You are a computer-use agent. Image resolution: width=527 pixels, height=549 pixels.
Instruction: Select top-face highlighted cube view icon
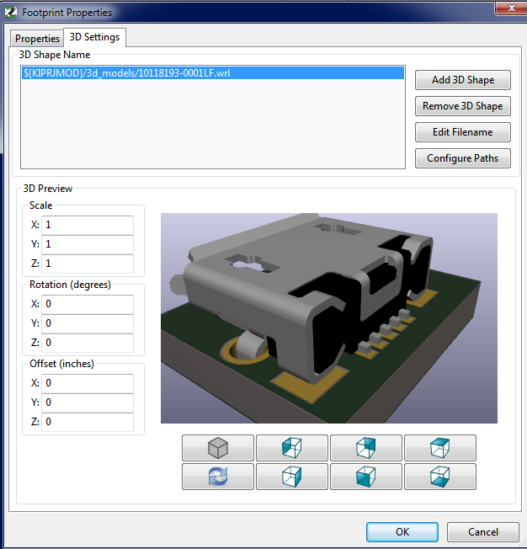pyautogui.click(x=440, y=447)
